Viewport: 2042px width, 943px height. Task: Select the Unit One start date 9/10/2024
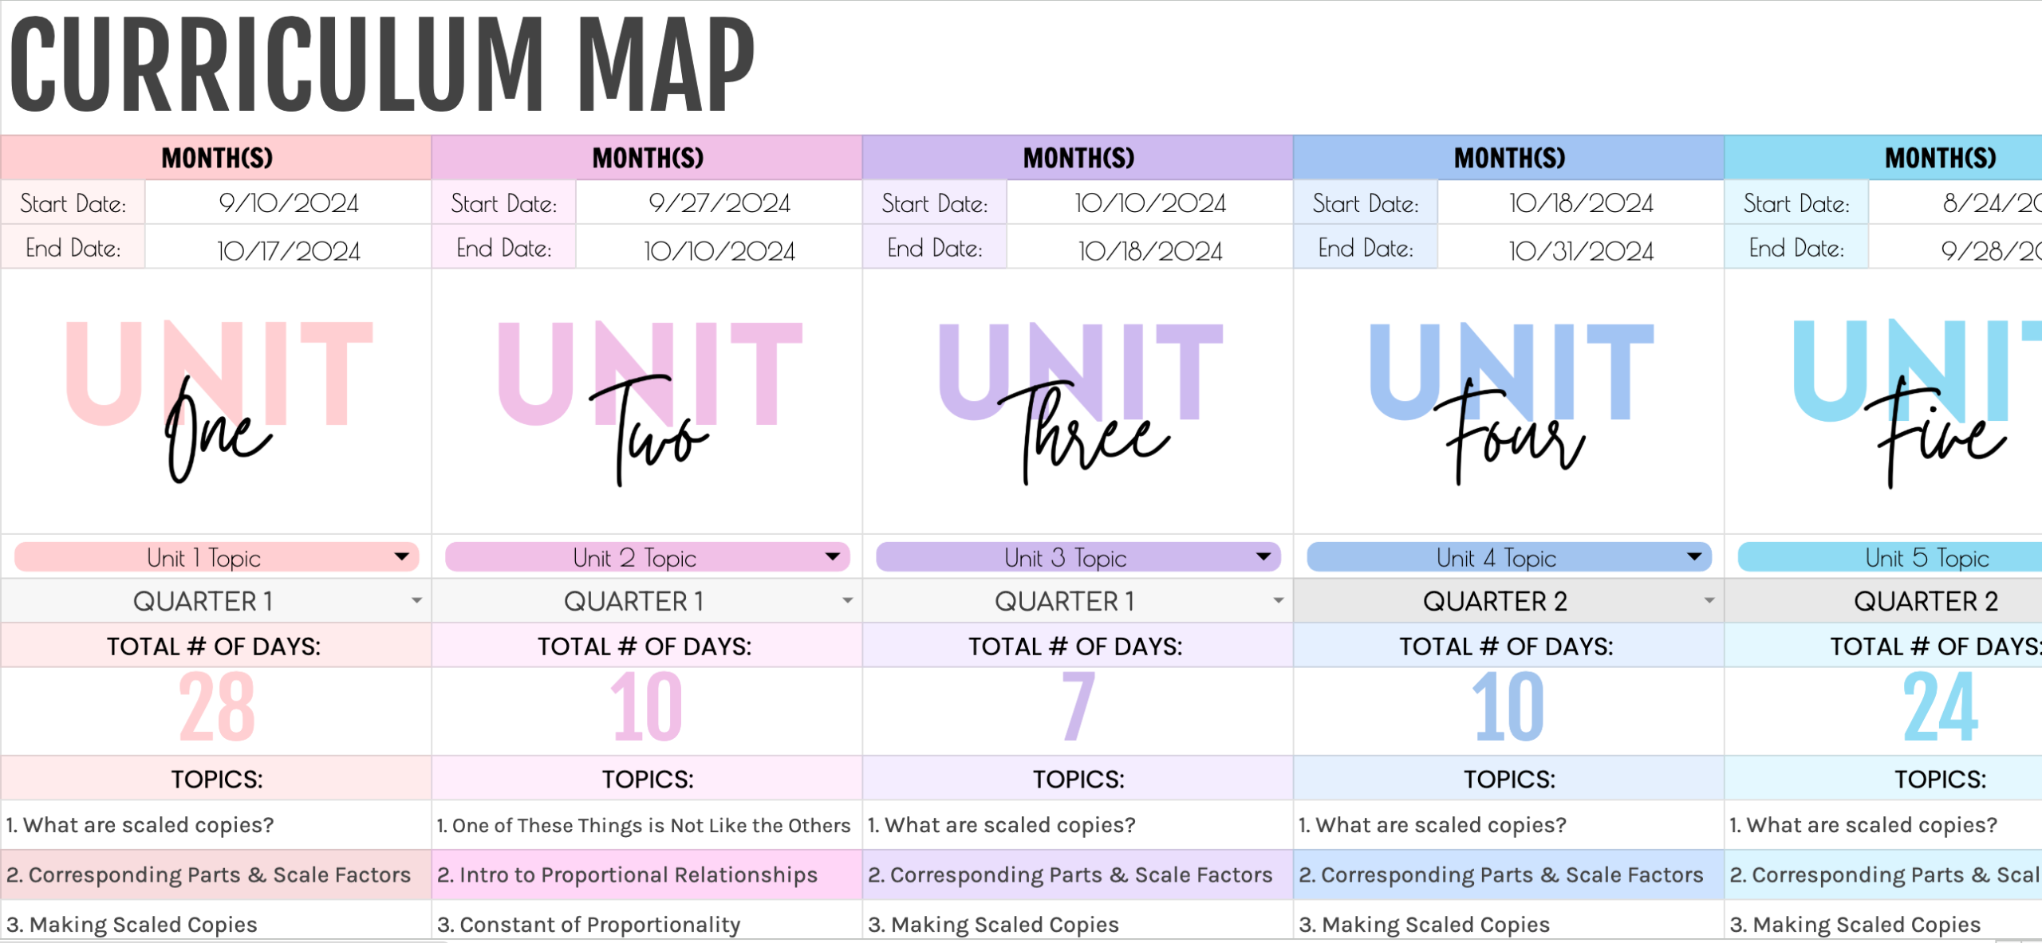[x=288, y=202]
